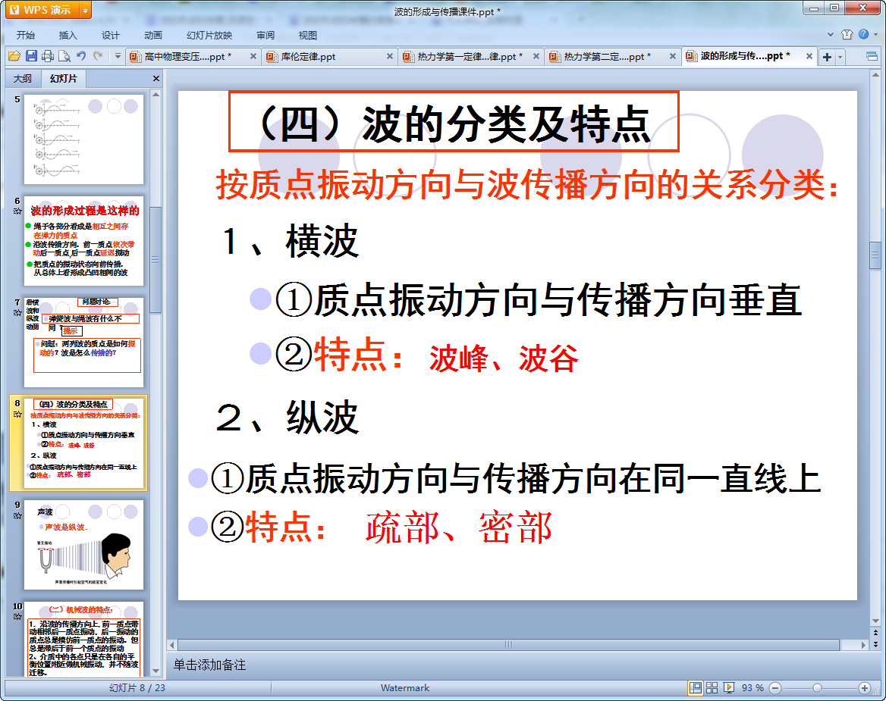
Task: Open the 插入 menu
Action: pyautogui.click(x=68, y=35)
